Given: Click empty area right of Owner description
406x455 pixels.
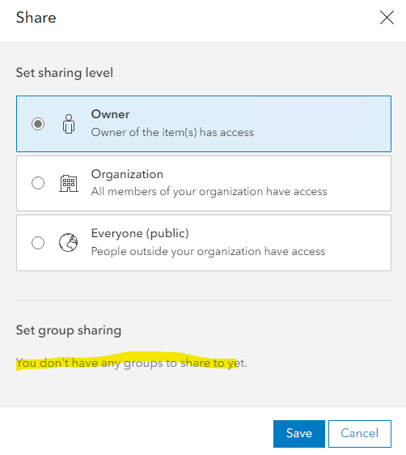Looking at the screenshot, I should point(322,132).
